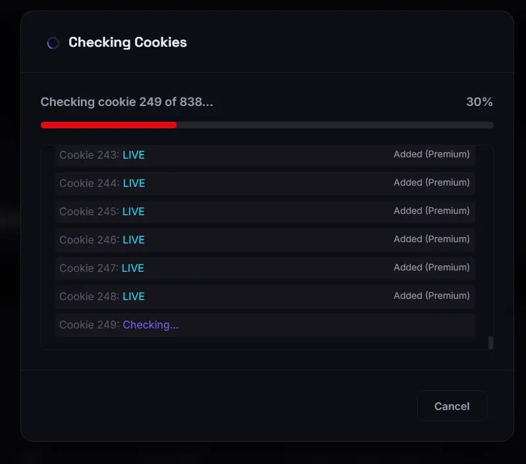526x464 pixels.
Task: Click Cookie 245's Added (Premium) label
Action: click(431, 211)
